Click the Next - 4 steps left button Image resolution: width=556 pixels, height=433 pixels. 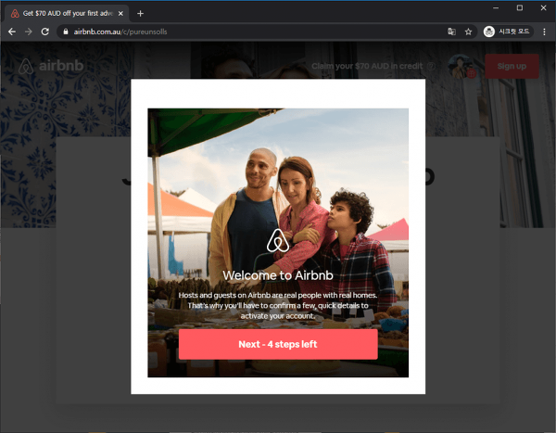[x=278, y=344]
